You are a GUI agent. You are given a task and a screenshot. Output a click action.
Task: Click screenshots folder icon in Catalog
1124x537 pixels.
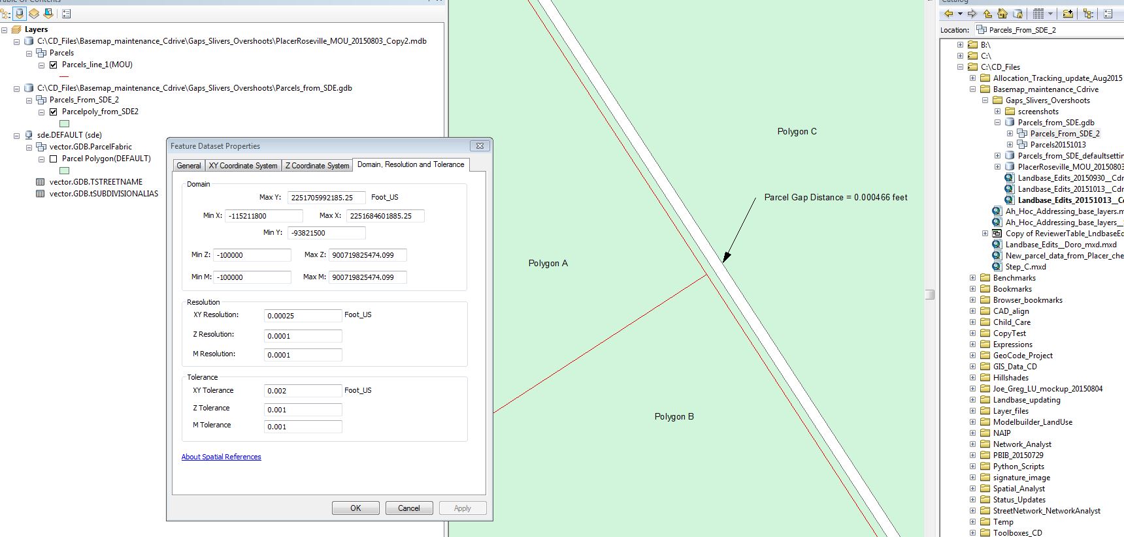[x=1010, y=112]
